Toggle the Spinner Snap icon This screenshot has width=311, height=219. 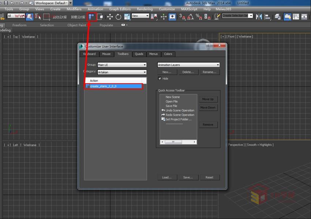(207, 17)
